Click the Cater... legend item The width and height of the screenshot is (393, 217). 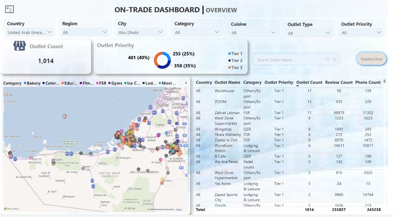click(x=51, y=83)
